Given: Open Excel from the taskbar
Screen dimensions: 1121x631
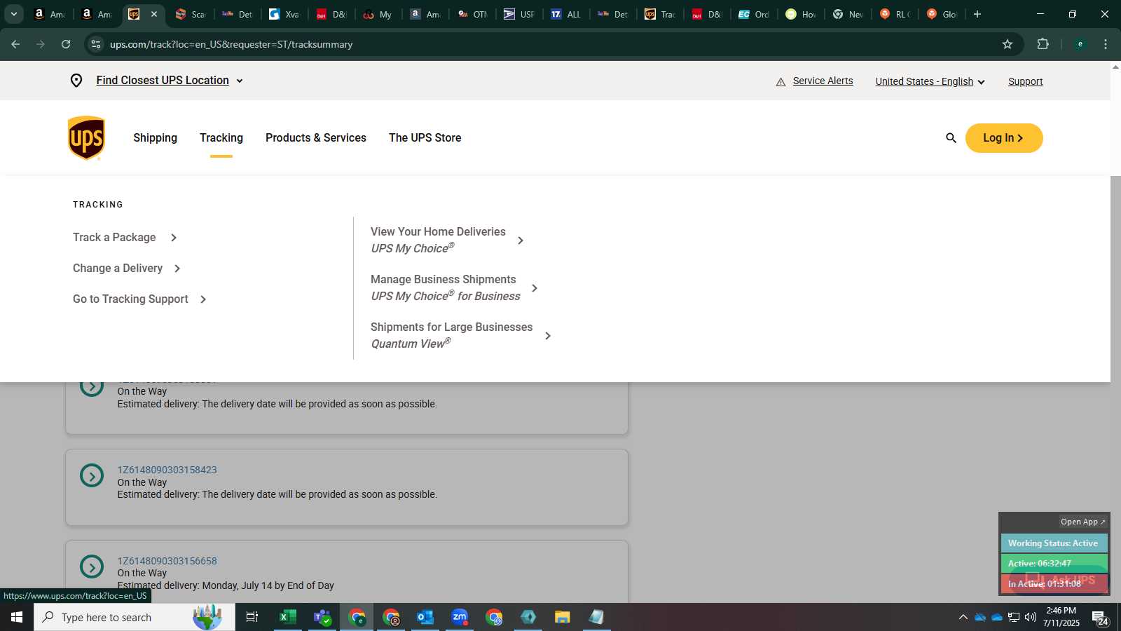Looking at the screenshot, I should point(287,617).
